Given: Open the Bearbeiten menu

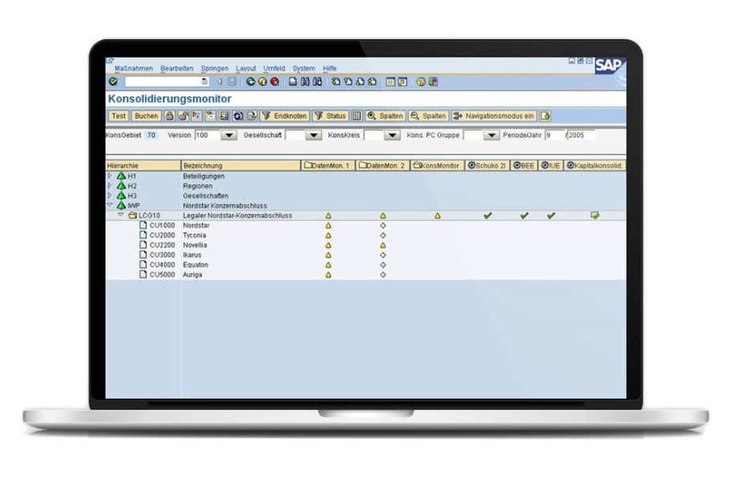Looking at the screenshot, I should [176, 69].
